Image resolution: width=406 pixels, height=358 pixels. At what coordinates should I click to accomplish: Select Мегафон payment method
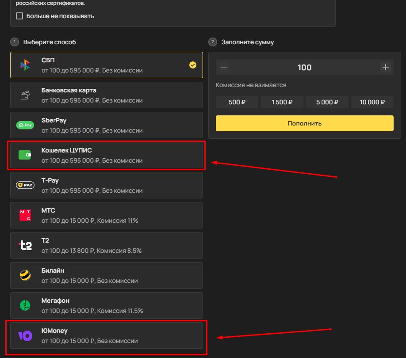tap(107, 305)
